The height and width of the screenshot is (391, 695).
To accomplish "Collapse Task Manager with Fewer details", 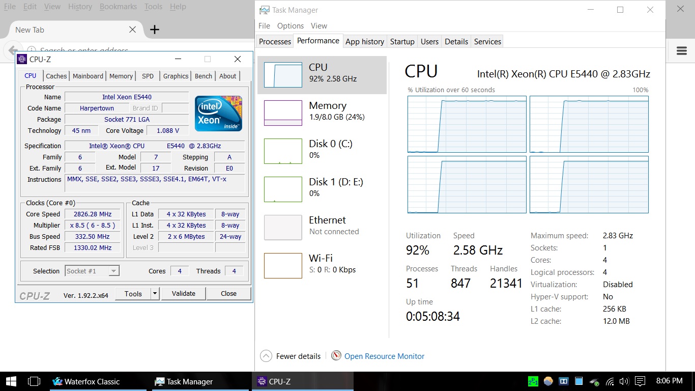I will point(291,356).
